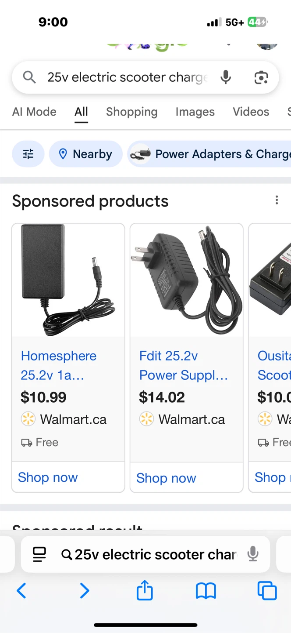The width and height of the screenshot is (291, 633).
Task: Open the Safari share sheet icon
Action: (x=145, y=590)
